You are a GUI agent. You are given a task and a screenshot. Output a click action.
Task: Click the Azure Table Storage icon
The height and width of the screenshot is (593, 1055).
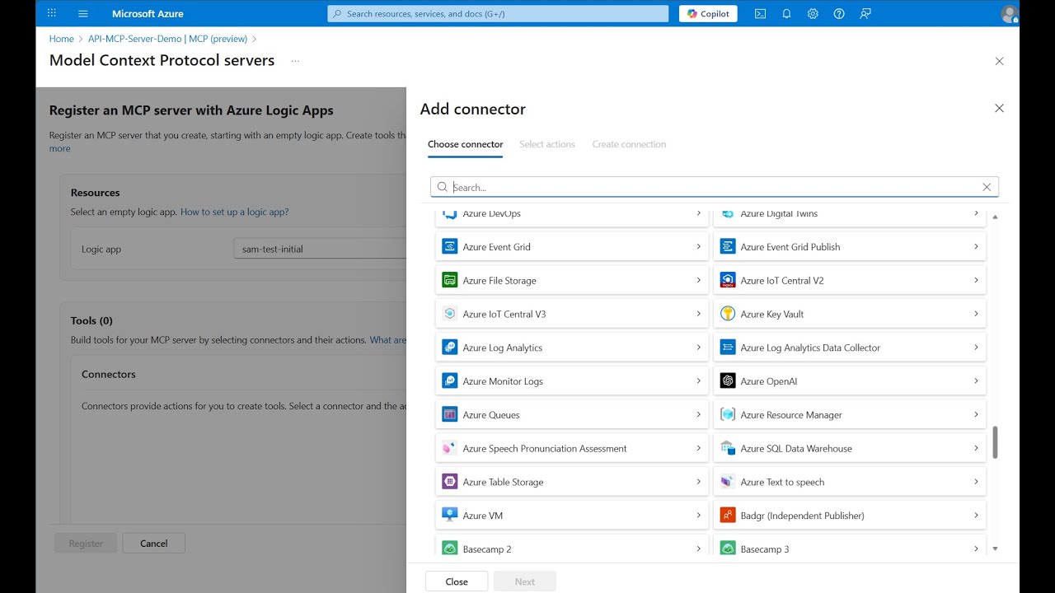pyautogui.click(x=449, y=482)
